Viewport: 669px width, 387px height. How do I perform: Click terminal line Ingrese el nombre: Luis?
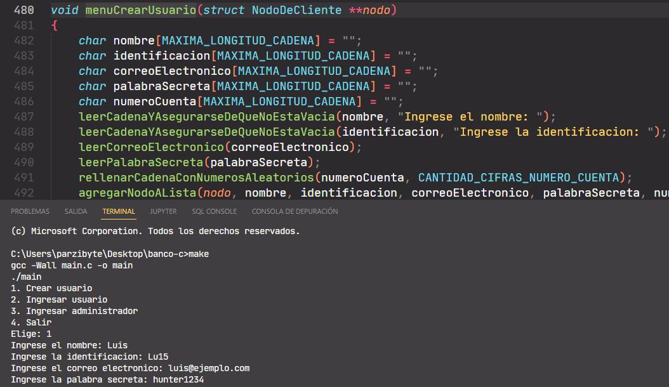pos(69,346)
